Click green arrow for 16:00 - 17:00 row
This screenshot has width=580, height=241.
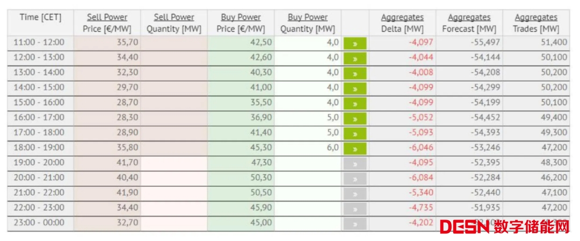pos(354,118)
